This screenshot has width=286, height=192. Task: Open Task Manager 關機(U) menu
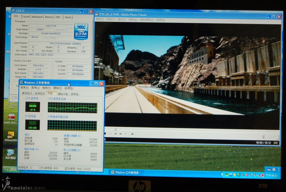[x=58, y=88]
